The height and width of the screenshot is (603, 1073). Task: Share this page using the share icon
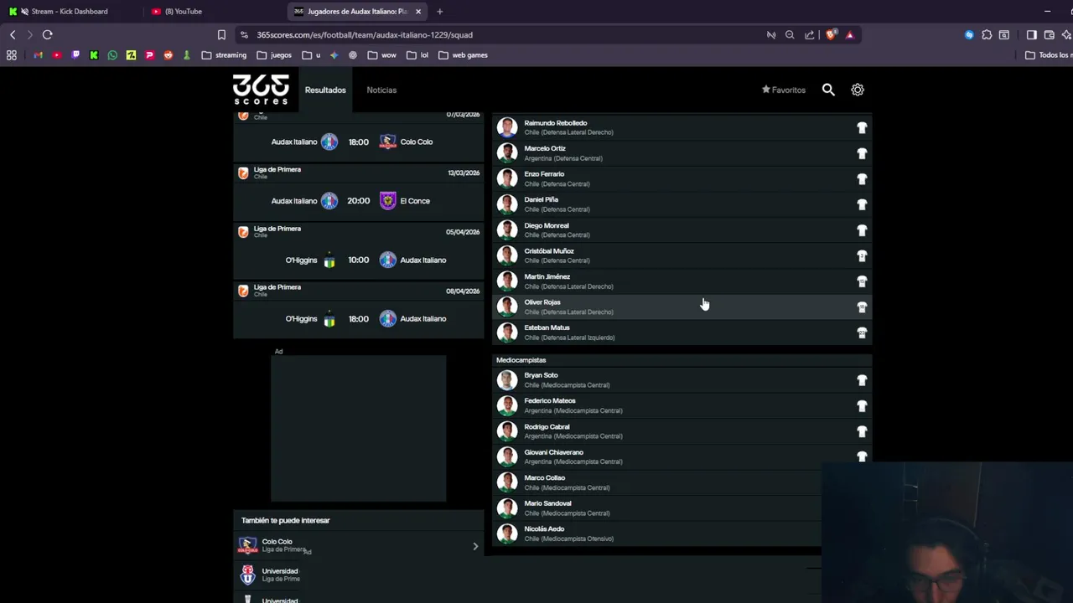tap(810, 35)
